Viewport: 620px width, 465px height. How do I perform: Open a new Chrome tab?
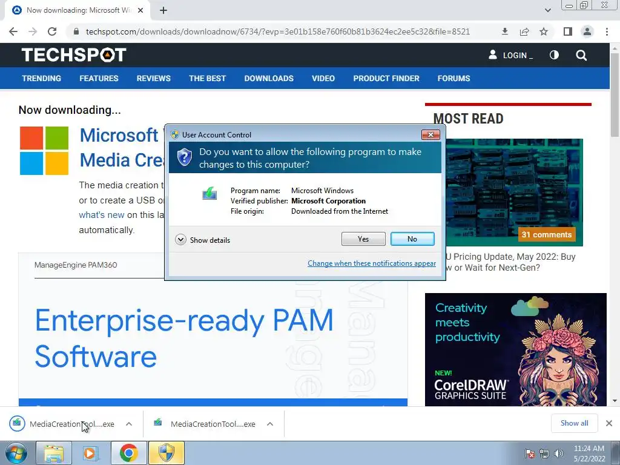pyautogui.click(x=163, y=11)
